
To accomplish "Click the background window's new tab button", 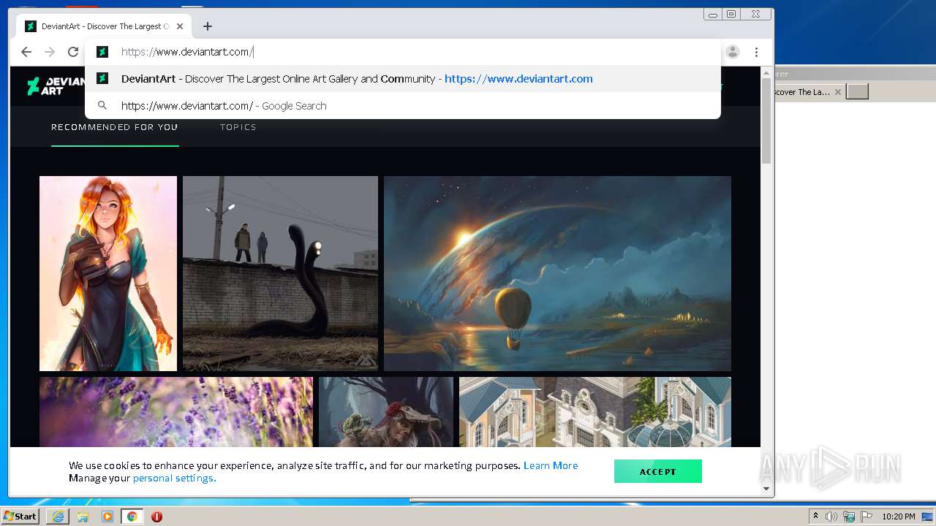I will click(857, 91).
